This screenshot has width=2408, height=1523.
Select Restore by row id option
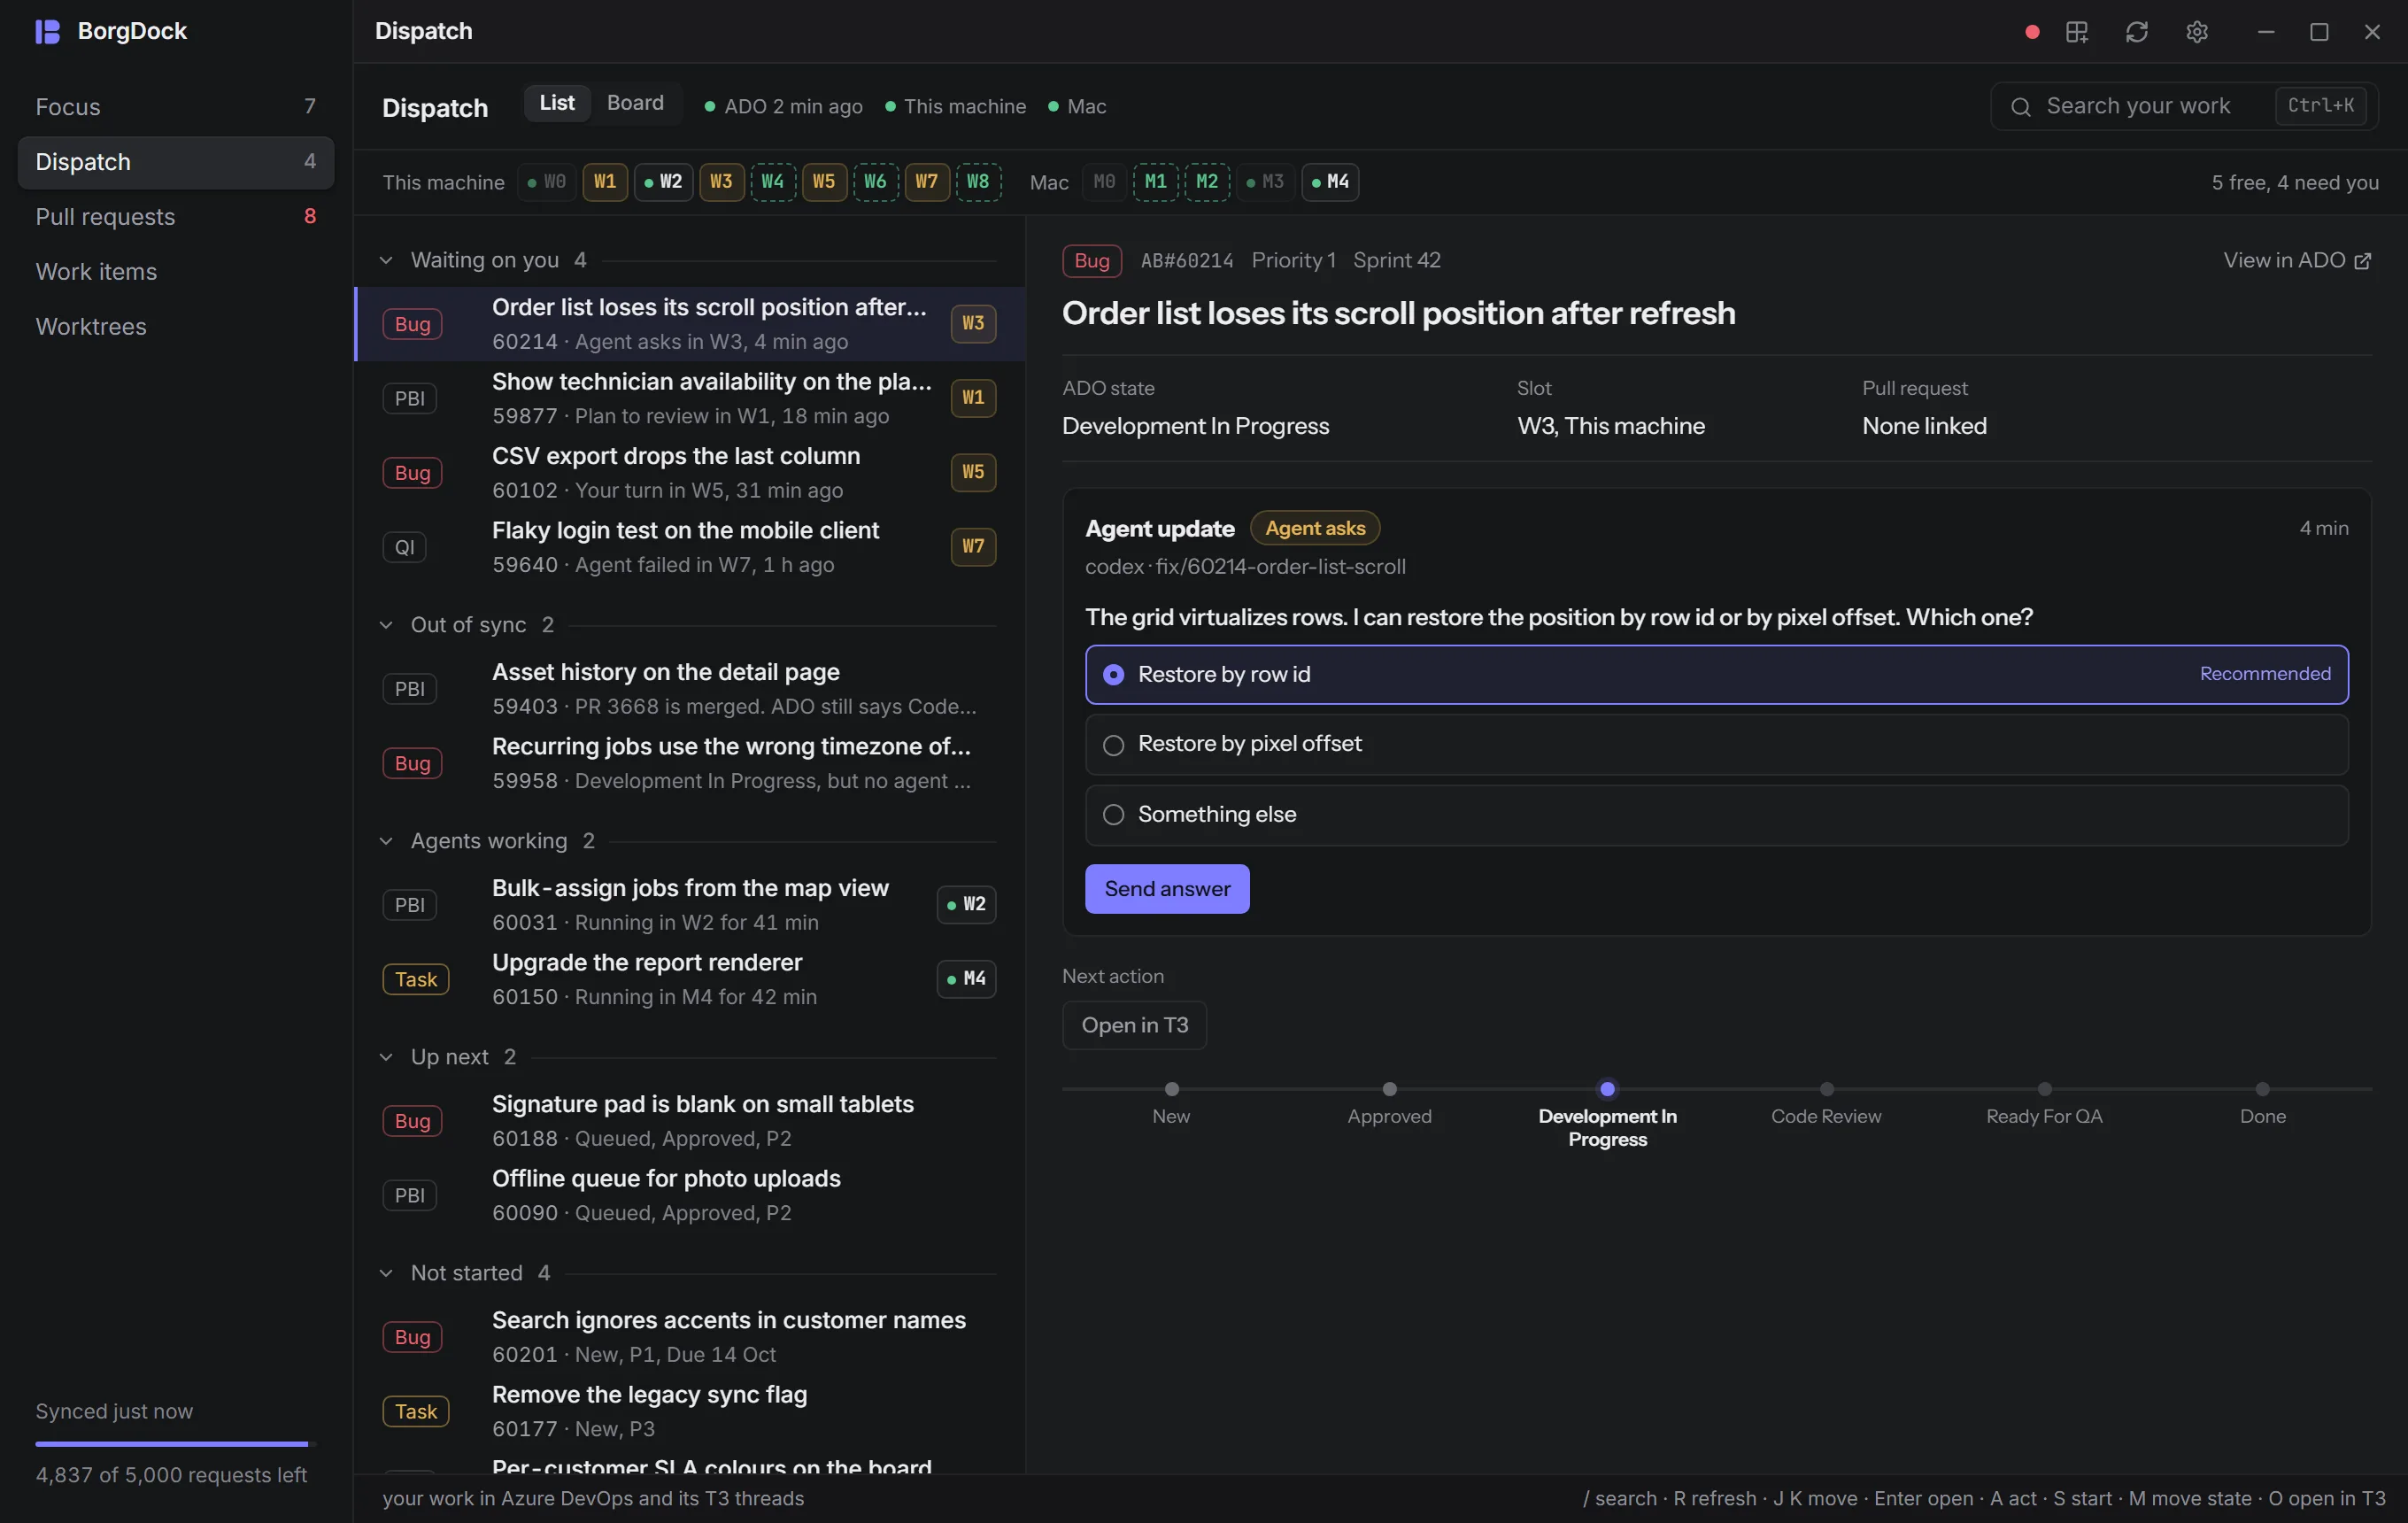(x=1716, y=675)
